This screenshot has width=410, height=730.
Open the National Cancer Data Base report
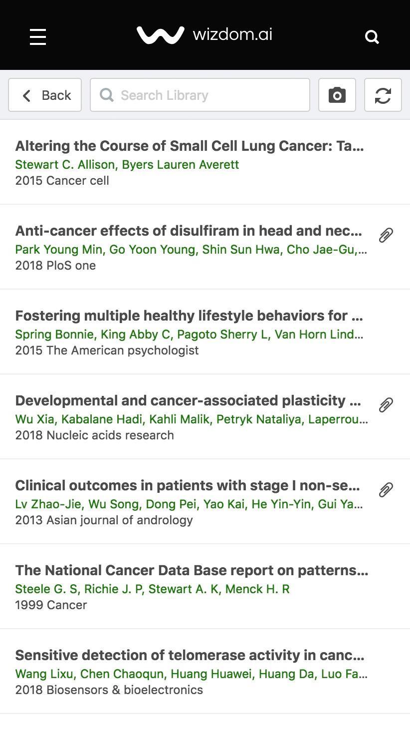coord(192,570)
